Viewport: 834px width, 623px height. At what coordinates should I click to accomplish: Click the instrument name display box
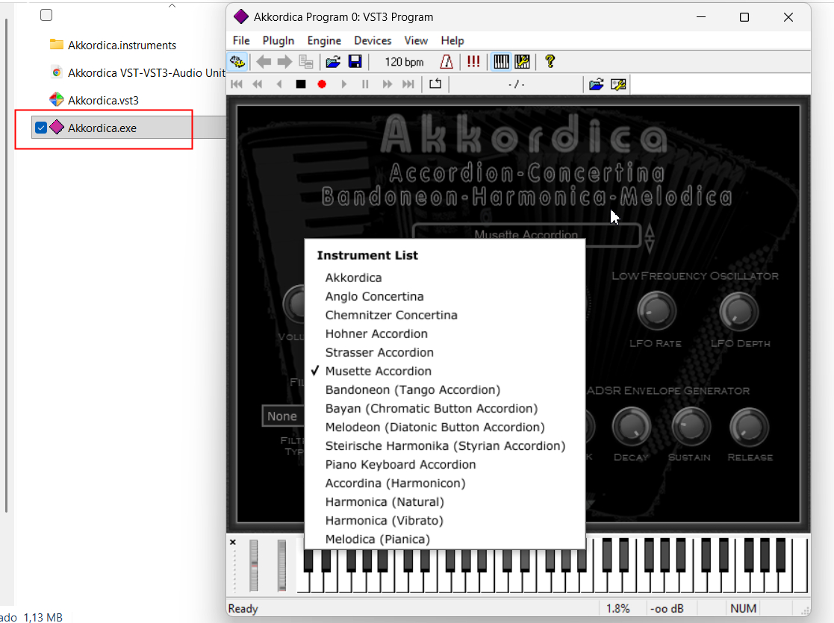[526, 234]
